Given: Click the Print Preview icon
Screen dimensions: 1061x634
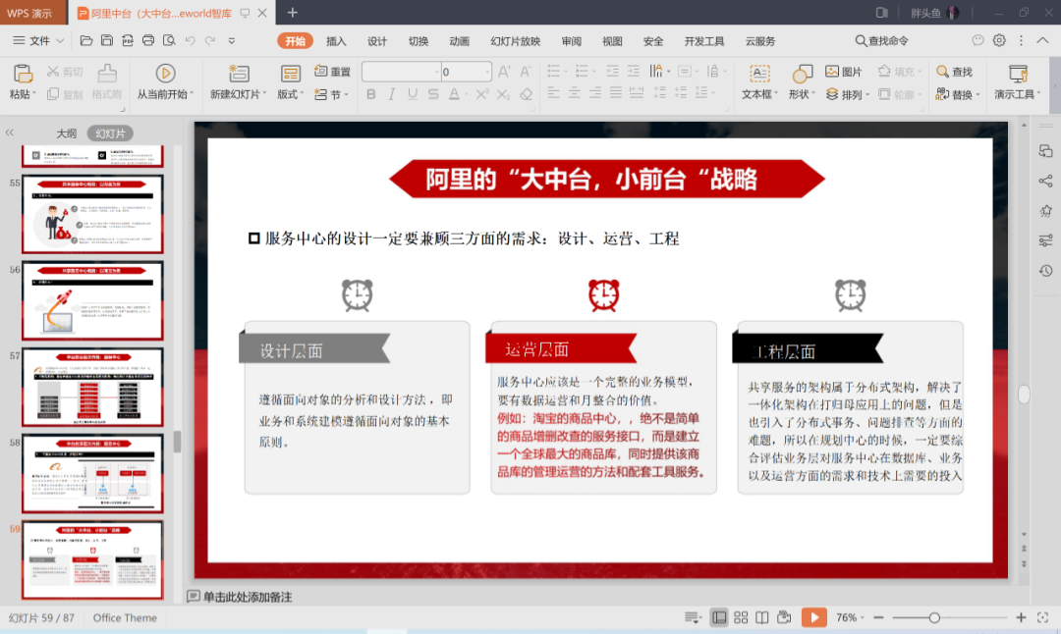Looking at the screenshot, I should (169, 40).
